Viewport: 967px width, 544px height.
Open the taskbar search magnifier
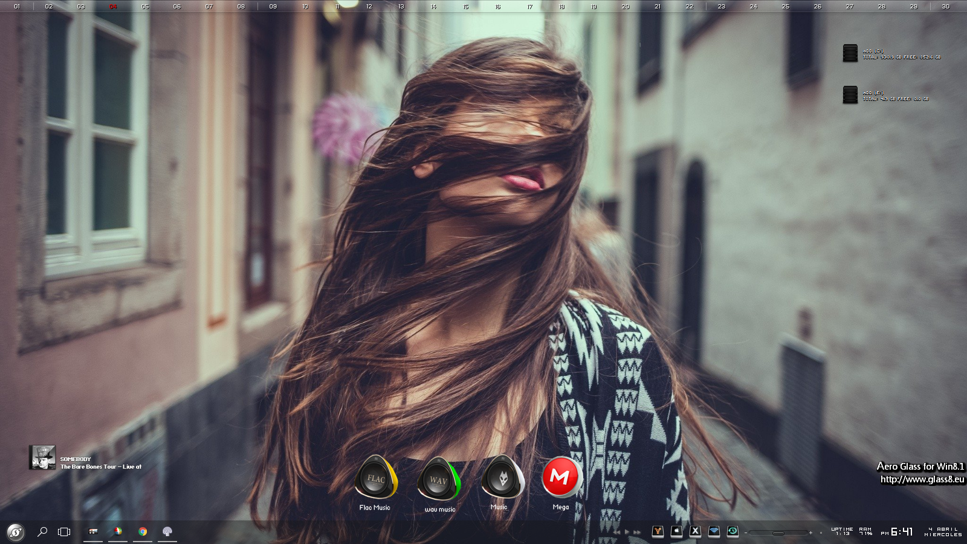click(42, 532)
